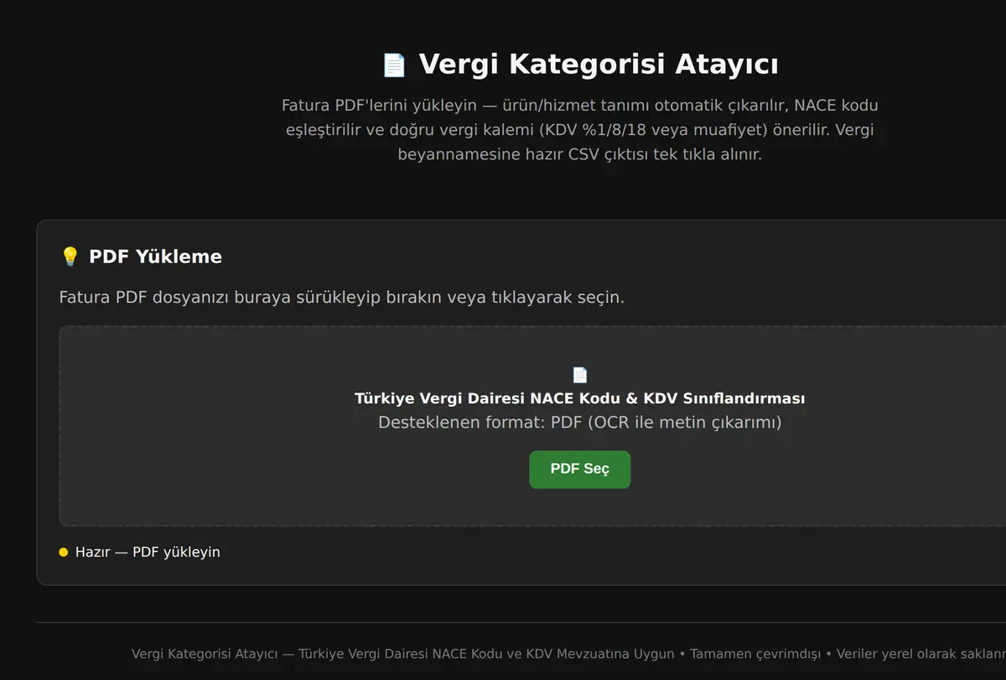Image resolution: width=1006 pixels, height=680 pixels.
Task: Click the green PDF Seç button
Action: 579,470
